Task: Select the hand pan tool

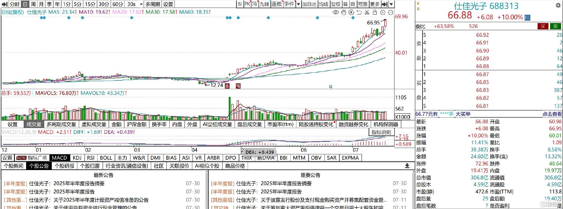Action: pos(343,12)
